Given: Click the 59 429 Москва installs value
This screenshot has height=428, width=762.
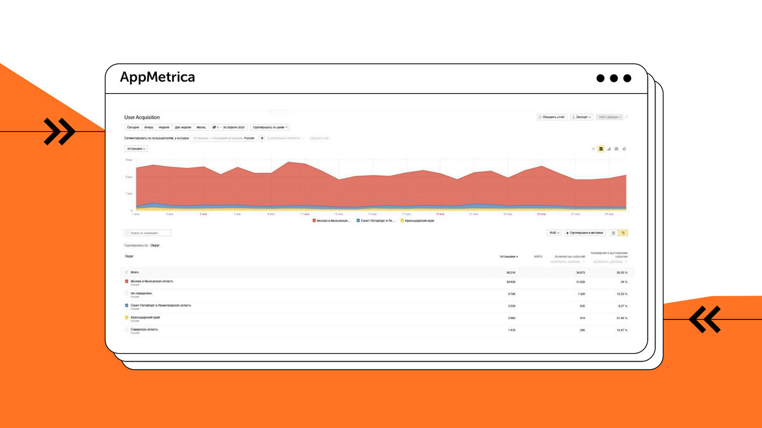Looking at the screenshot, I should pos(511,281).
